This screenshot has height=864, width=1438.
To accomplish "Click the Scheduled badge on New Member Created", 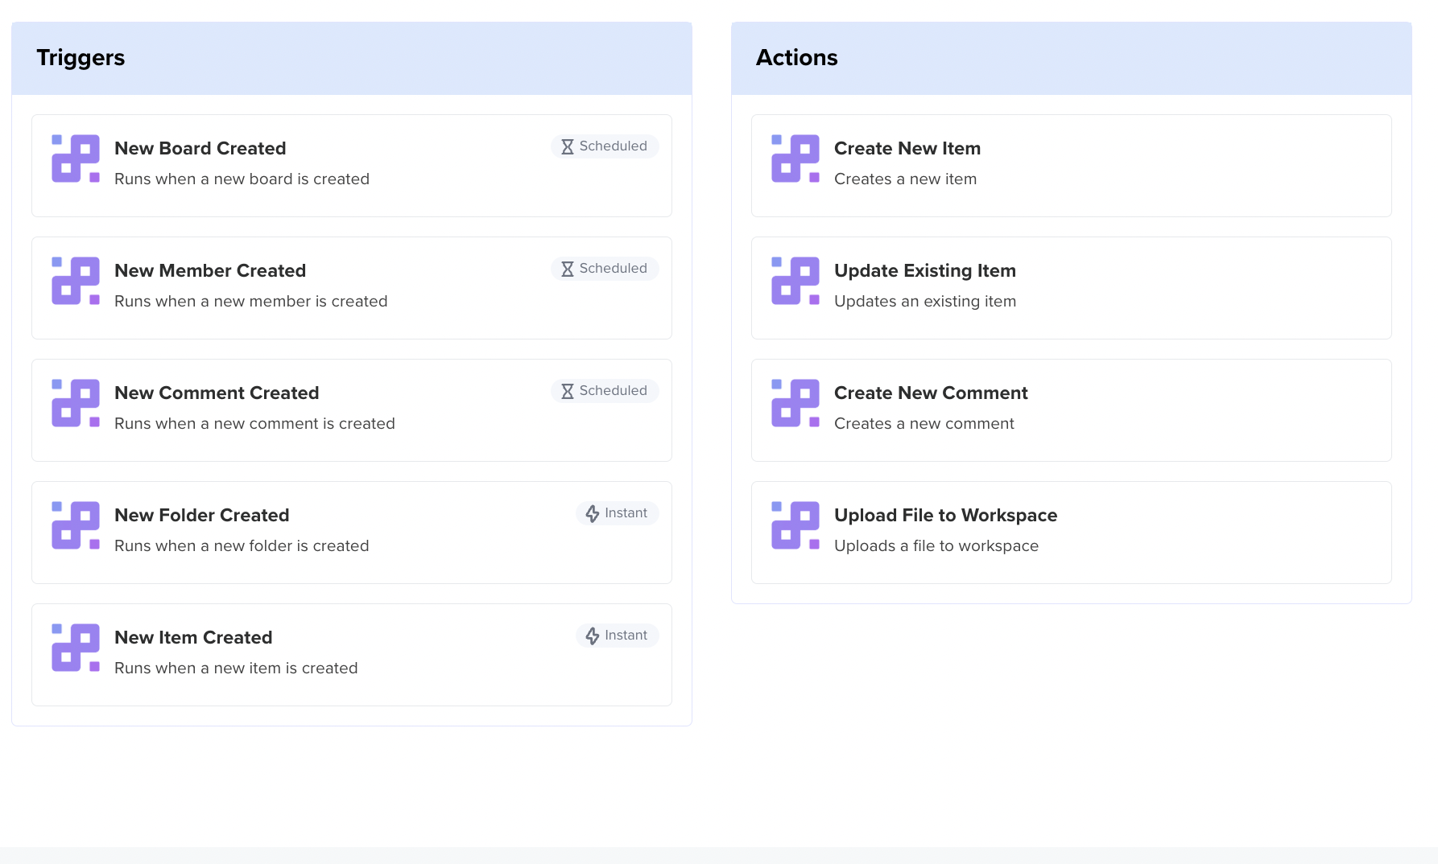I will [x=605, y=269].
